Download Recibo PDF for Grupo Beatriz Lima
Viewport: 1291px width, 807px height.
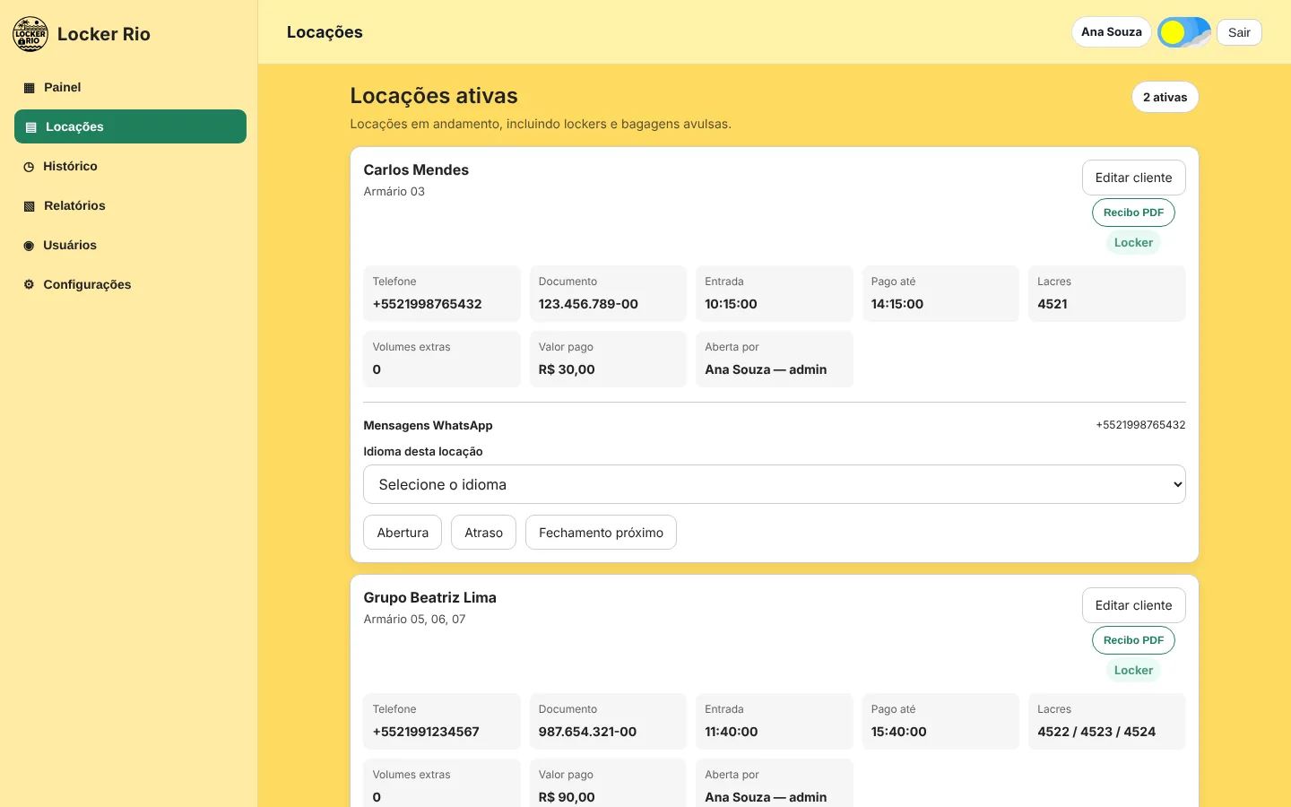tap(1133, 640)
